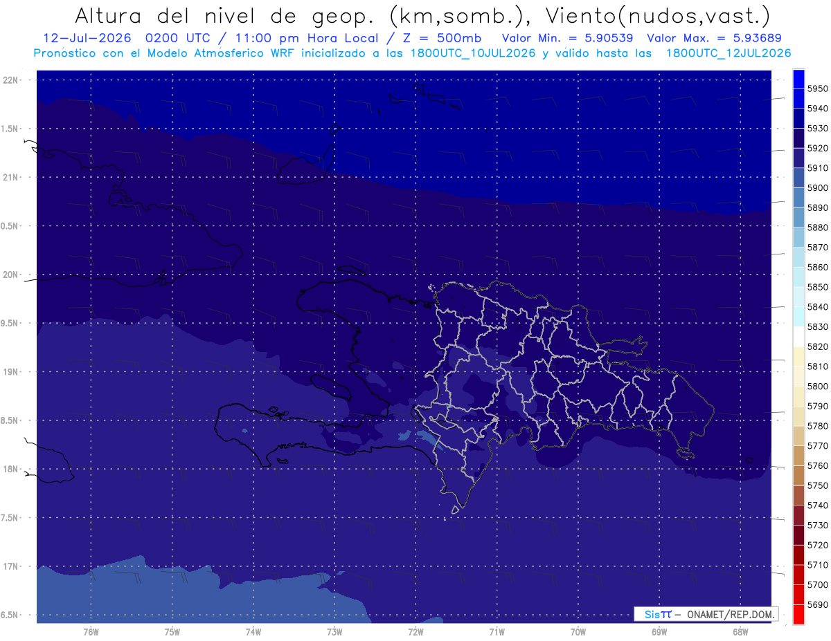Click the 20N latitude axis label
Screen dimensions: 831x641
click(12, 275)
